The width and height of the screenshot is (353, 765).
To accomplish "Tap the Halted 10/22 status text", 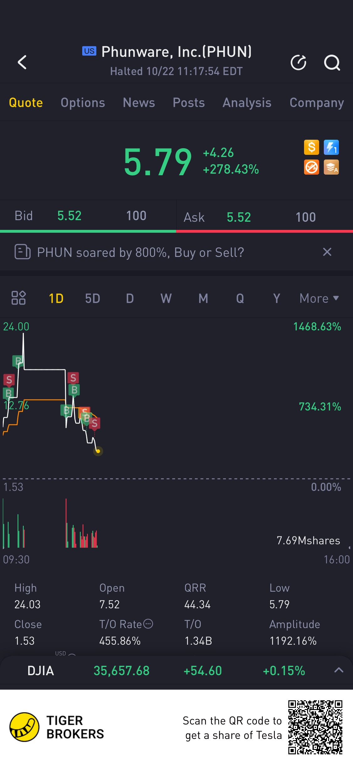I will (x=176, y=71).
